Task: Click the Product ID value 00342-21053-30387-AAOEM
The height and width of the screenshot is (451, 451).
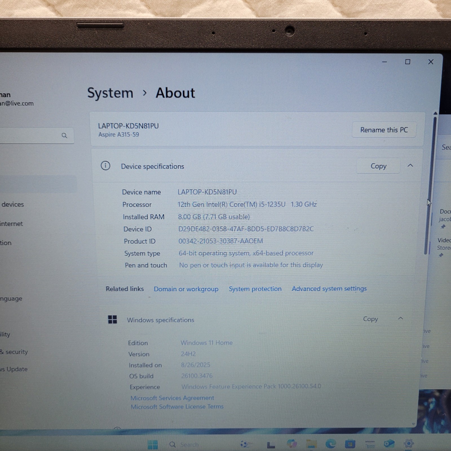Action: click(x=221, y=241)
